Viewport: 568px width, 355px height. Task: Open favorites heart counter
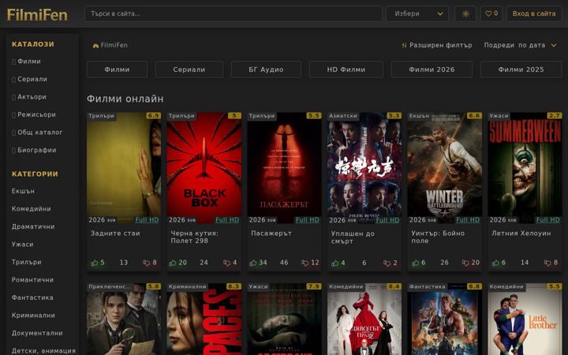click(491, 13)
